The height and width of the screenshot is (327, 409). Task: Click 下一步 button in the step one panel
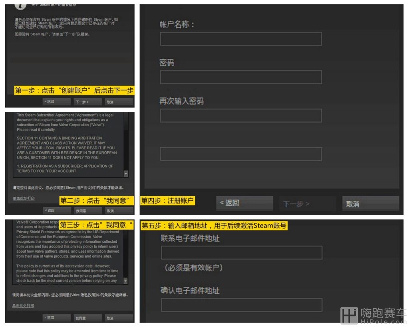87,102
